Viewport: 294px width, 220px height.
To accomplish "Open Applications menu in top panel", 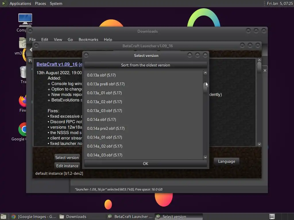I will (20, 3).
